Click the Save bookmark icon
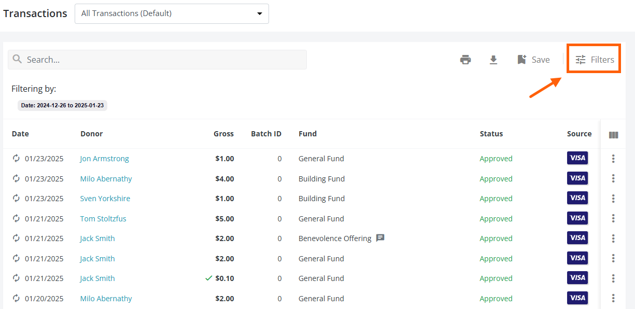Image resolution: width=635 pixels, height=309 pixels. 522,59
